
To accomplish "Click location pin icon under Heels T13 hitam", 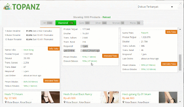I will click(x=6, y=102).
